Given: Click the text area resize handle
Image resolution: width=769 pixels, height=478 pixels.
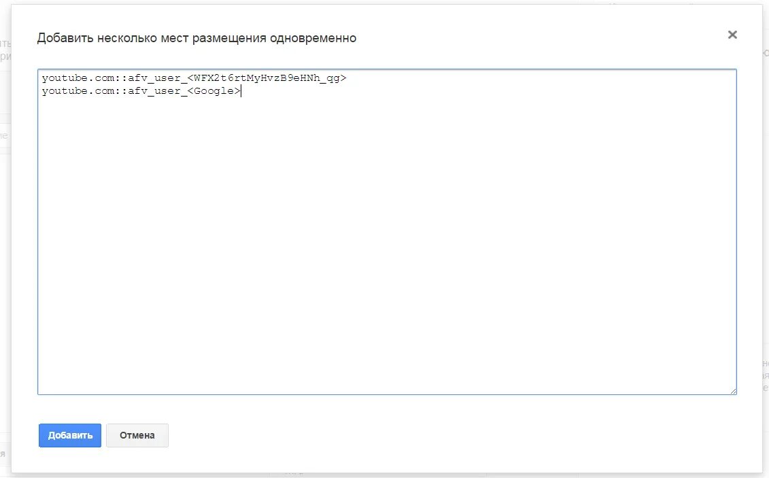Looking at the screenshot, I should (x=733, y=391).
